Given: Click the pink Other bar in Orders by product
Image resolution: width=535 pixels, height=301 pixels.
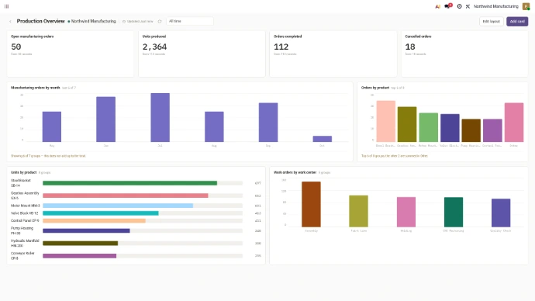Looking at the screenshot, I should 514,122.
